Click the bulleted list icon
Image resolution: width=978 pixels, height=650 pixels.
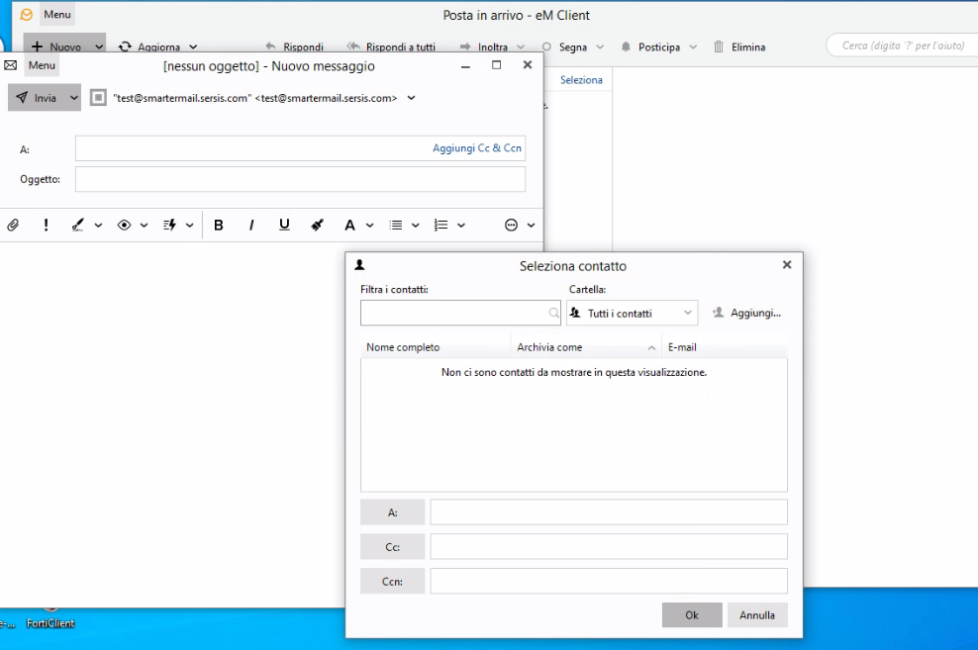tap(396, 226)
